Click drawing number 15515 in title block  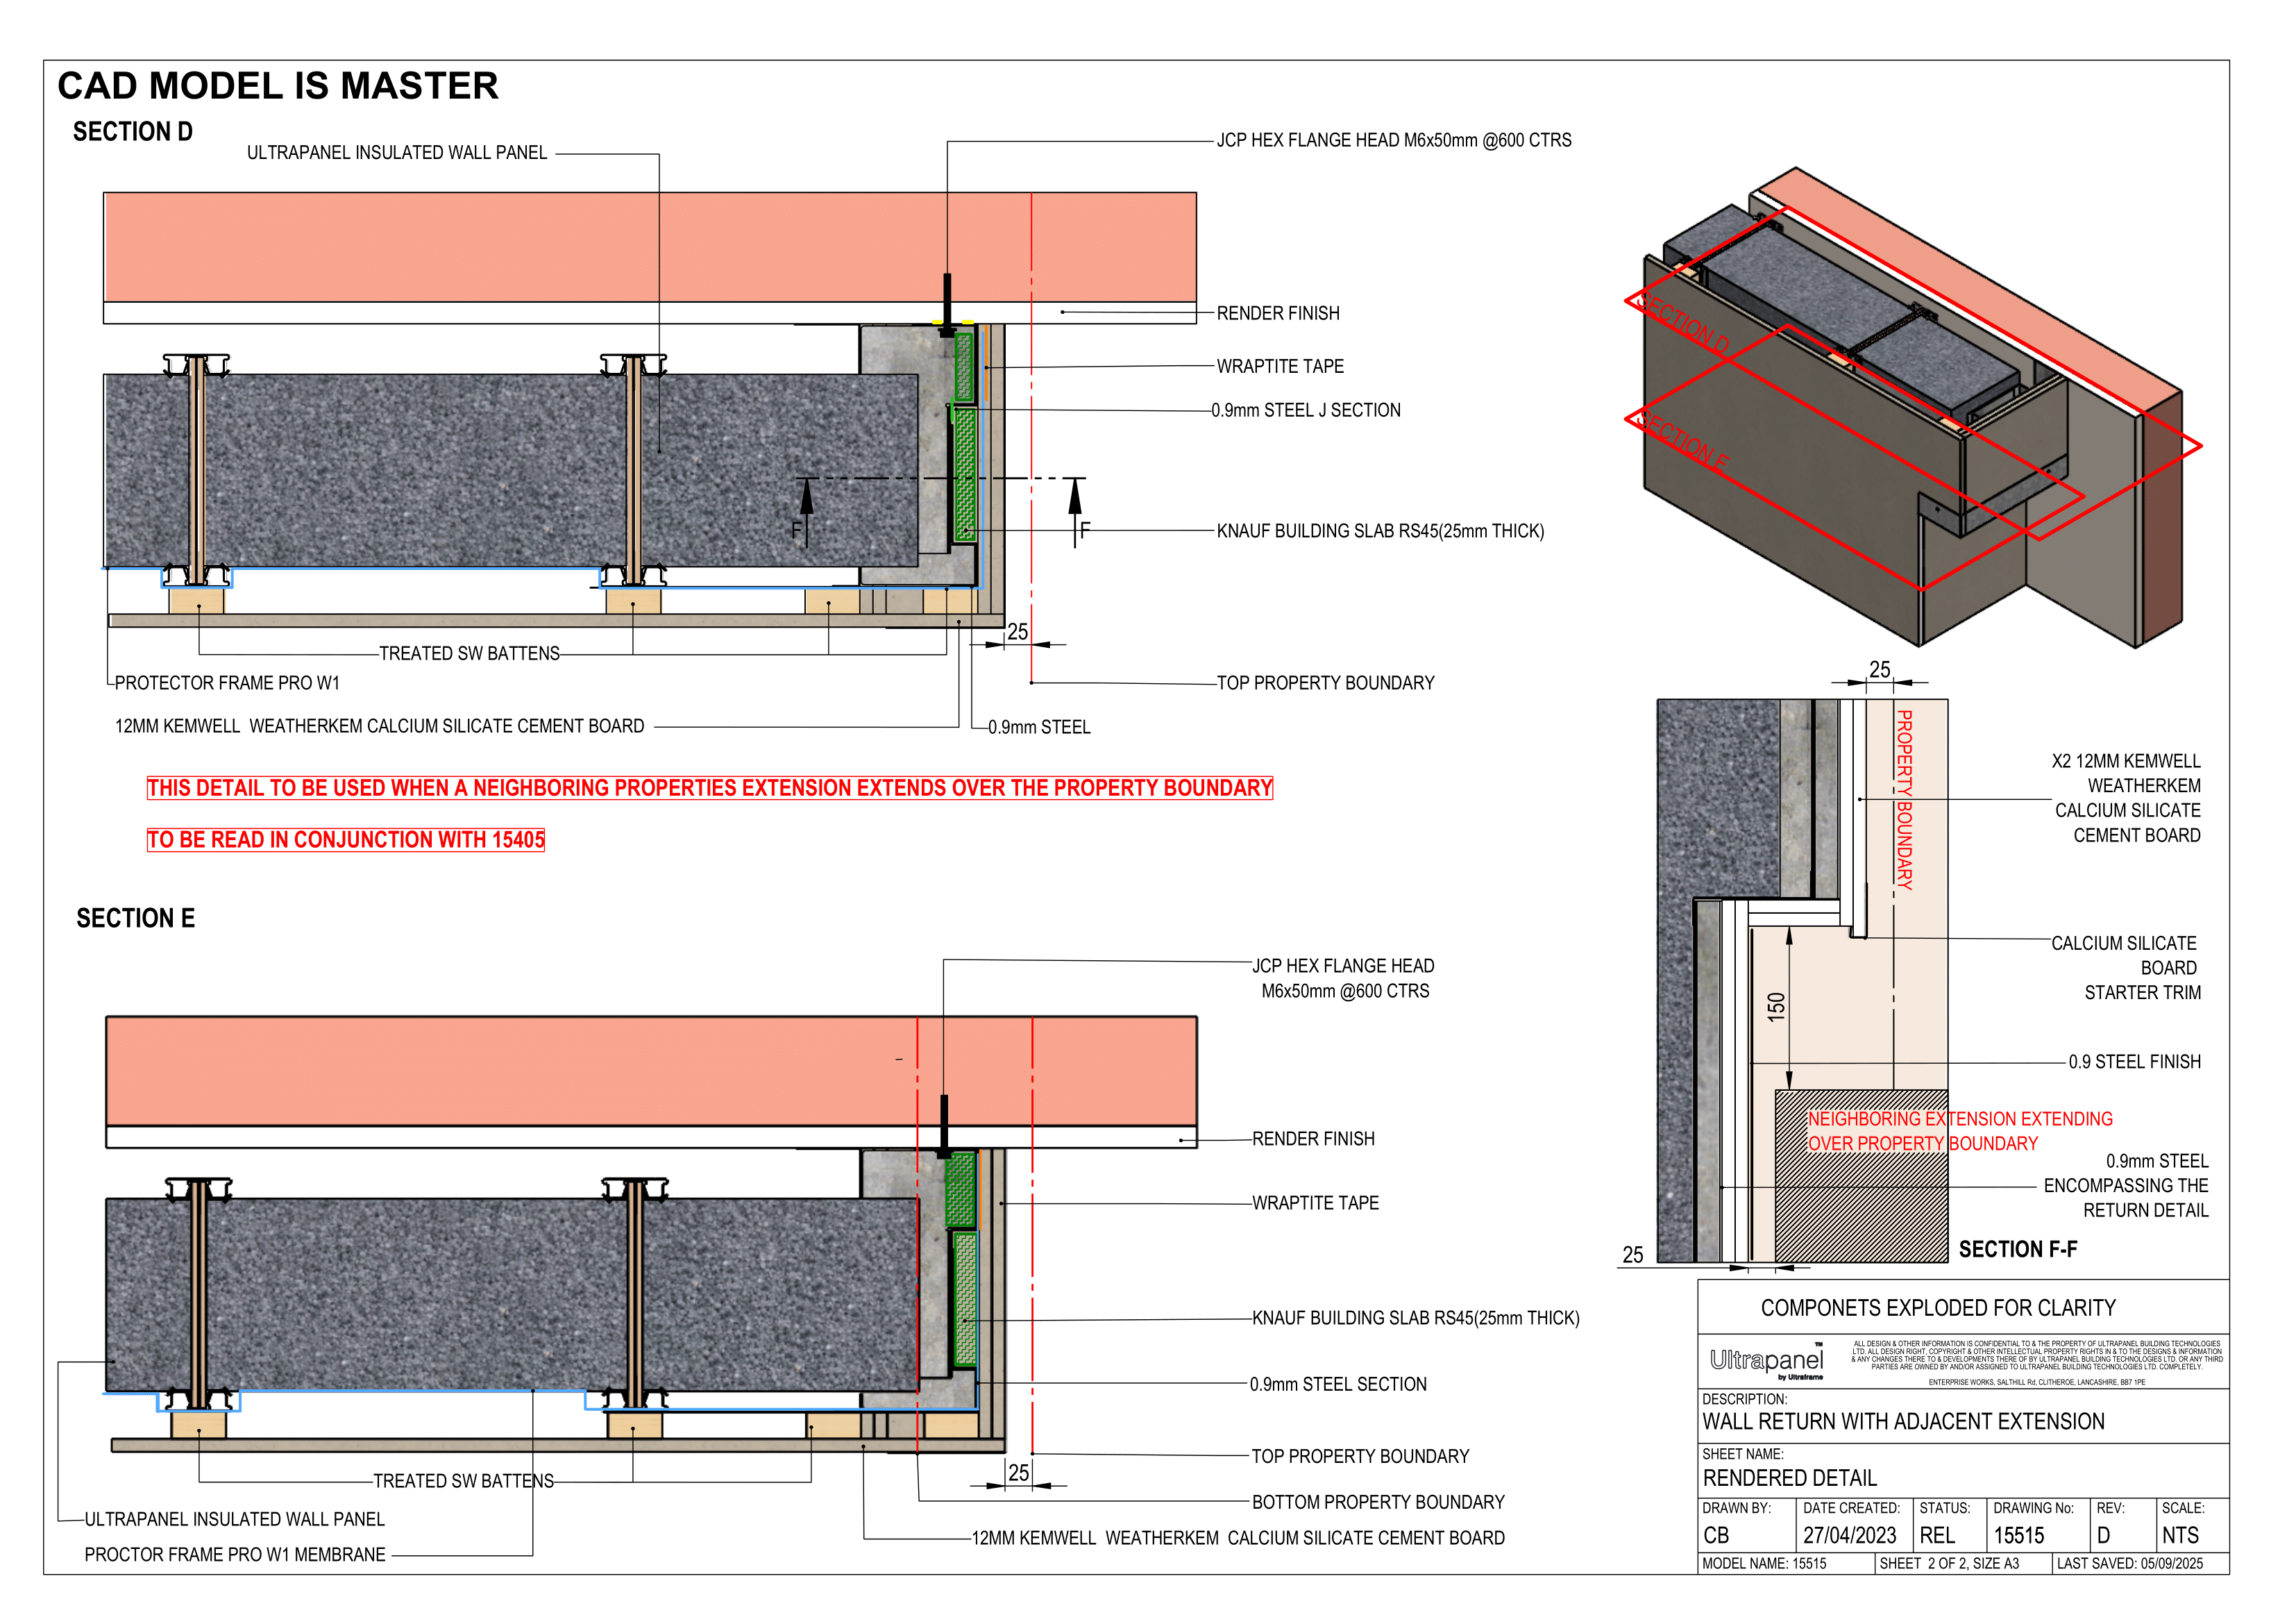[x=2019, y=1536]
